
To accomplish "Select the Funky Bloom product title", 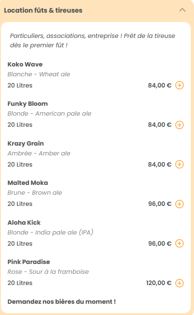I will [28, 104].
